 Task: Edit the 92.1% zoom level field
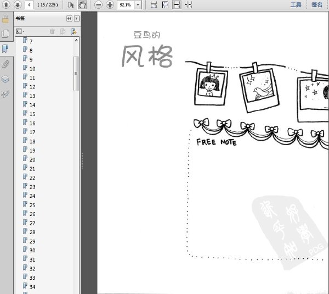tap(126, 5)
